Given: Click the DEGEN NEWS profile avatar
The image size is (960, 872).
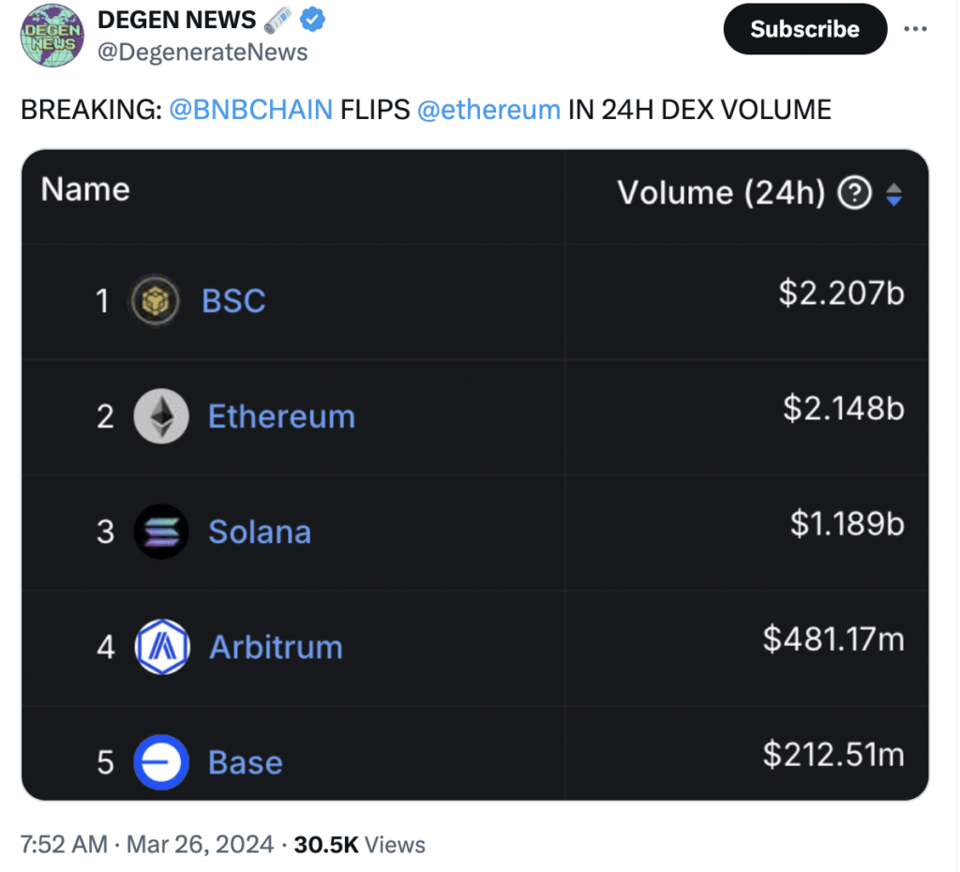Looking at the screenshot, I should (x=52, y=37).
